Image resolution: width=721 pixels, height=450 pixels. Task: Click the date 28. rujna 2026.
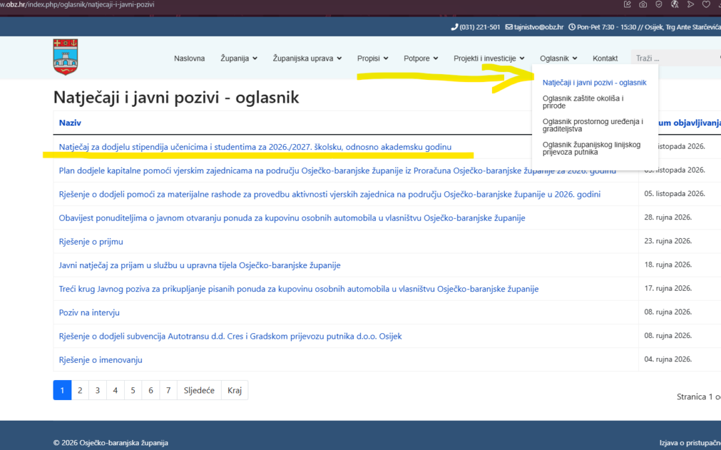coord(668,217)
